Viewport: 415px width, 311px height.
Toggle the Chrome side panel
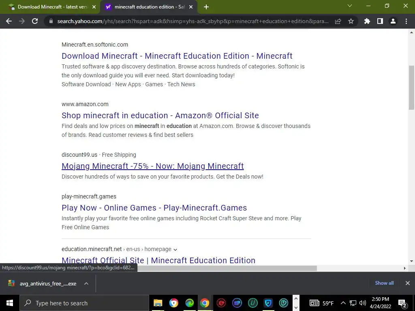[x=380, y=21]
